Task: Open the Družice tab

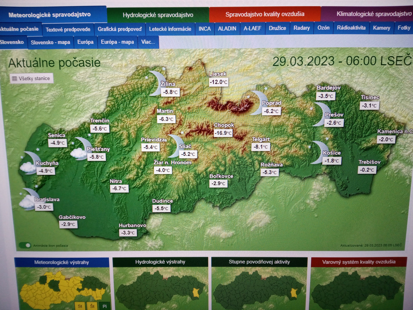Action: coord(278,28)
